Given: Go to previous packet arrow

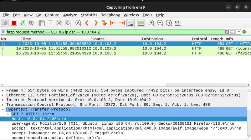Looking at the screenshot, I should coord(87,23).
